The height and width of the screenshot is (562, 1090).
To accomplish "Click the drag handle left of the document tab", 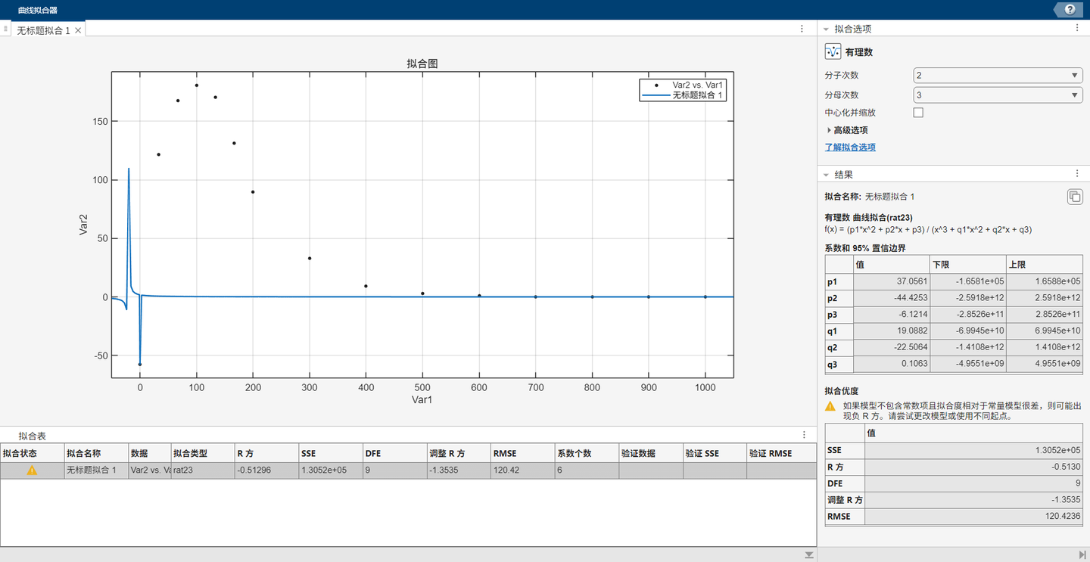I will [5, 29].
